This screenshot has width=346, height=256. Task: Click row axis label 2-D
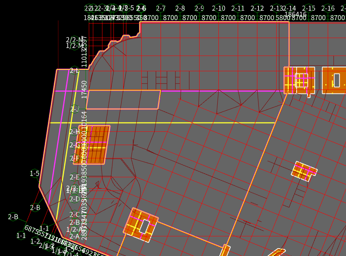click(75, 199)
